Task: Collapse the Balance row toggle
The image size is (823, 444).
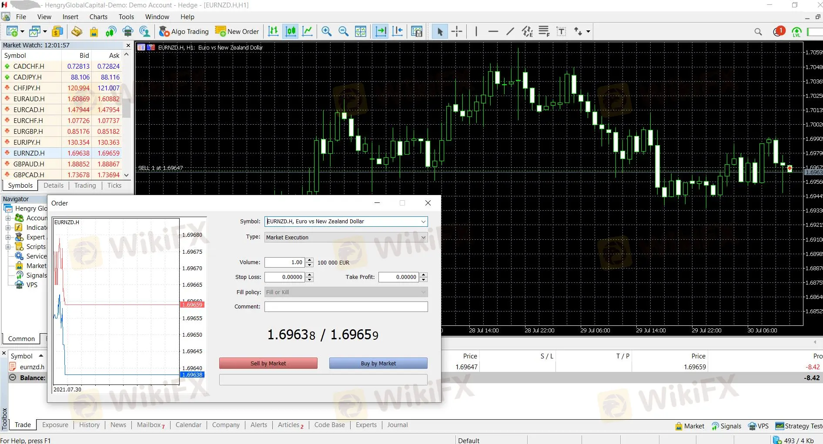Action: click(x=13, y=378)
